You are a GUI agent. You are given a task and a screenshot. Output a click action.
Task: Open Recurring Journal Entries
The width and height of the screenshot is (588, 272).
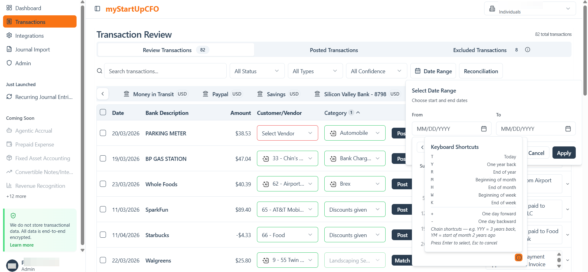pos(40,97)
